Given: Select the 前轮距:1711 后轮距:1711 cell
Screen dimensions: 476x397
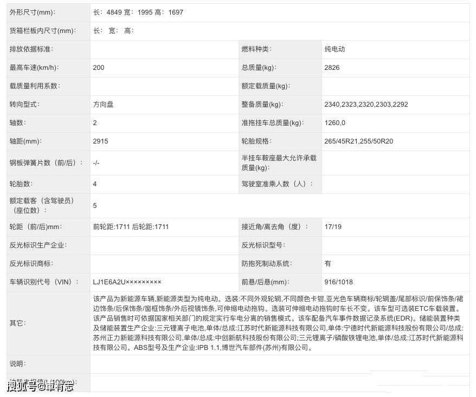Looking at the screenshot, I should pos(133,226).
